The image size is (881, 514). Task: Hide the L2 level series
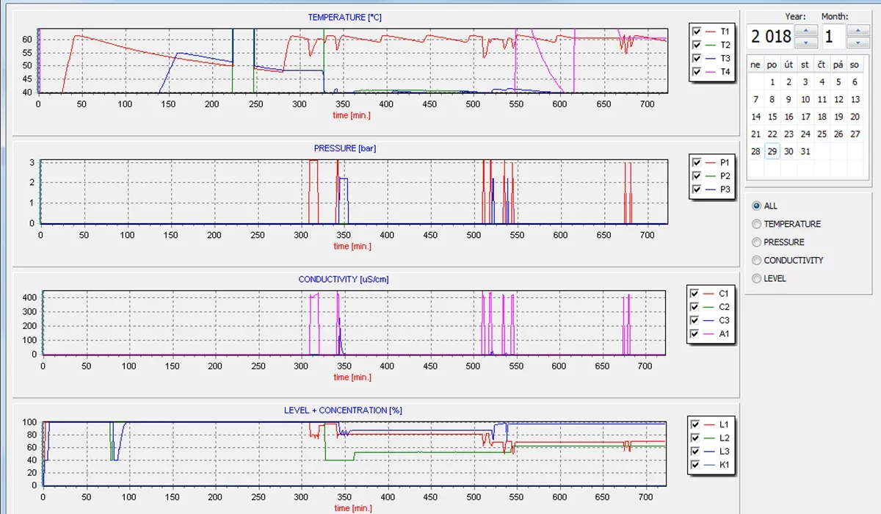pyautogui.click(x=696, y=438)
